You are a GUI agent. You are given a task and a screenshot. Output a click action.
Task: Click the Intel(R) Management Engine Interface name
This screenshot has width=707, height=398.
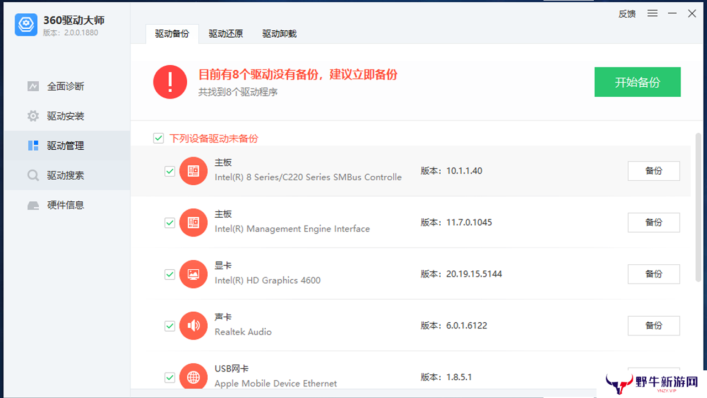[x=292, y=229]
